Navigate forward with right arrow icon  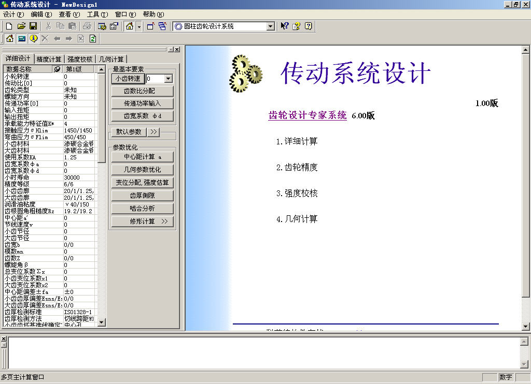tap(69, 39)
